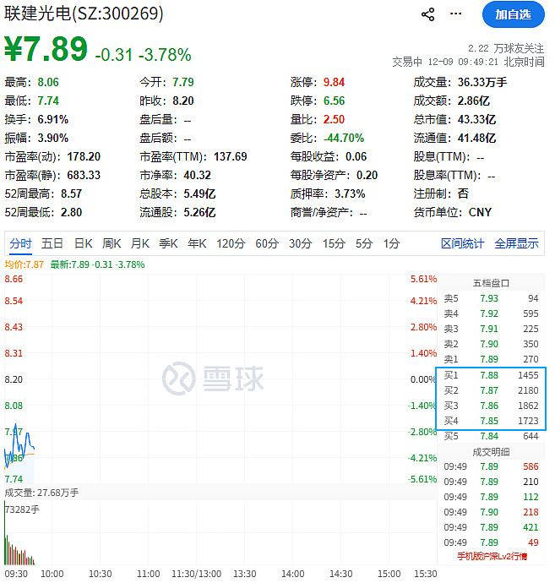
Task: Click the trade detail row priced 7.90
Action: point(491,512)
